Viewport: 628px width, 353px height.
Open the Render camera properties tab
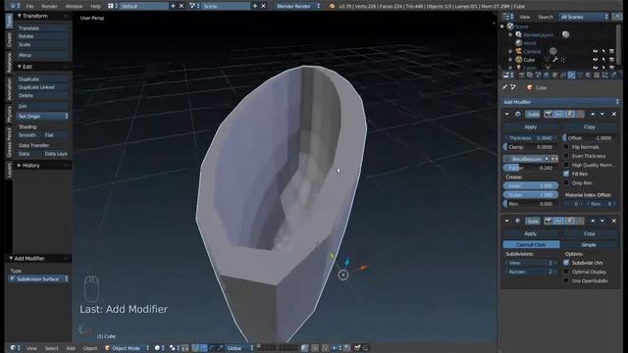pos(521,75)
